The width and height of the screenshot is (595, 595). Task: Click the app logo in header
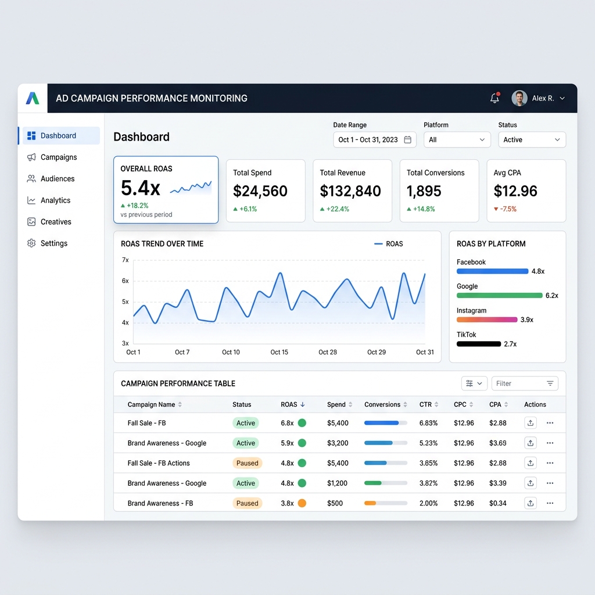[x=33, y=98]
